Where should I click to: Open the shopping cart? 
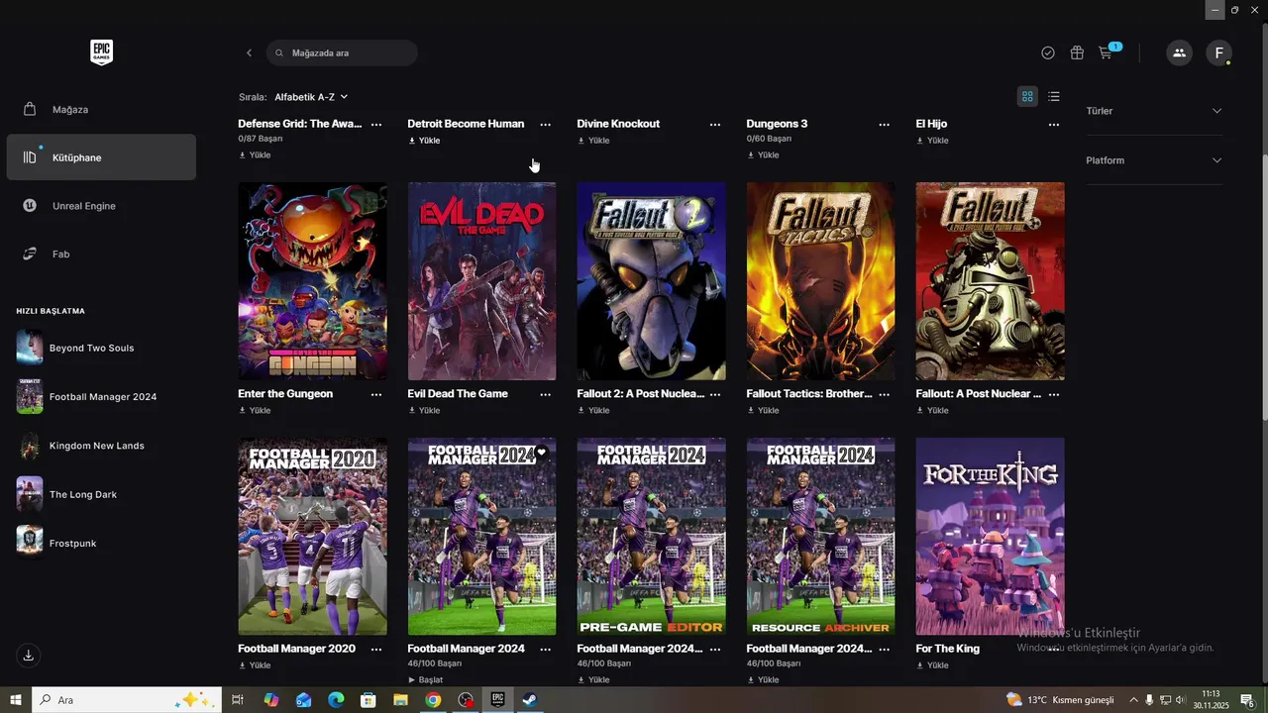point(1106,52)
